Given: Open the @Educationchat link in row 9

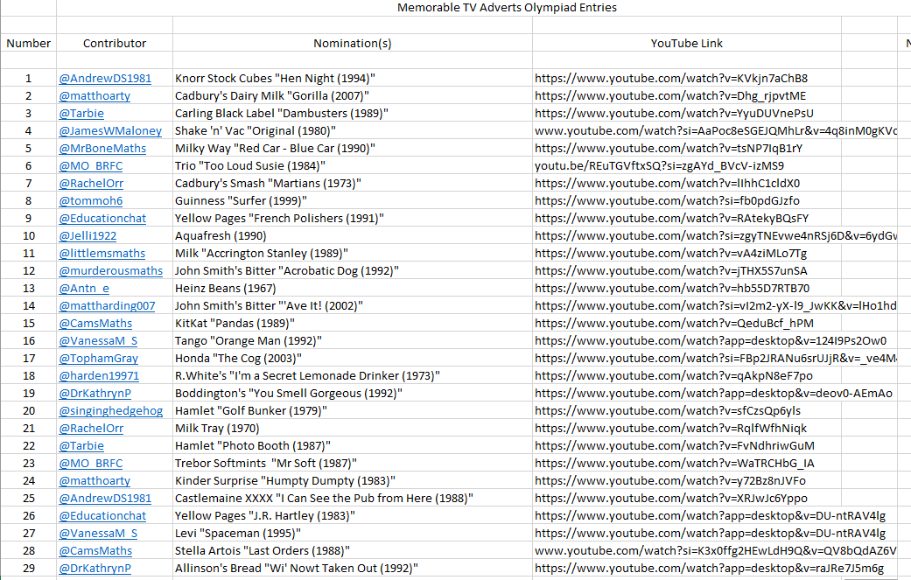Looking at the screenshot, I should click(103, 219).
